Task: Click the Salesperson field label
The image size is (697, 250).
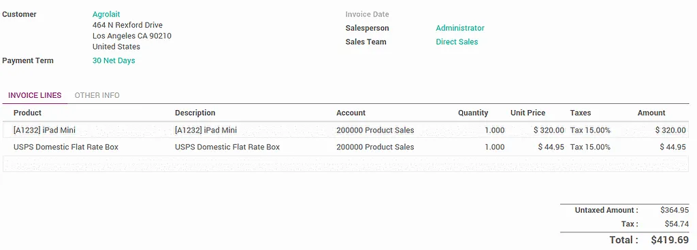Action: [367, 28]
